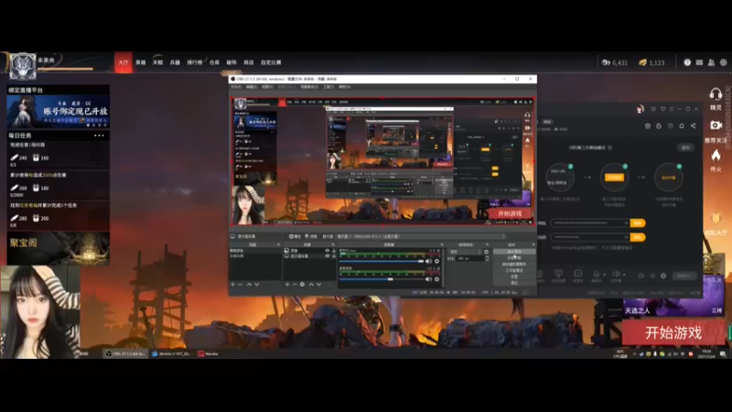Open the 文件 File menu in OBS
Screen dimensions: 732x412
coord(236,87)
